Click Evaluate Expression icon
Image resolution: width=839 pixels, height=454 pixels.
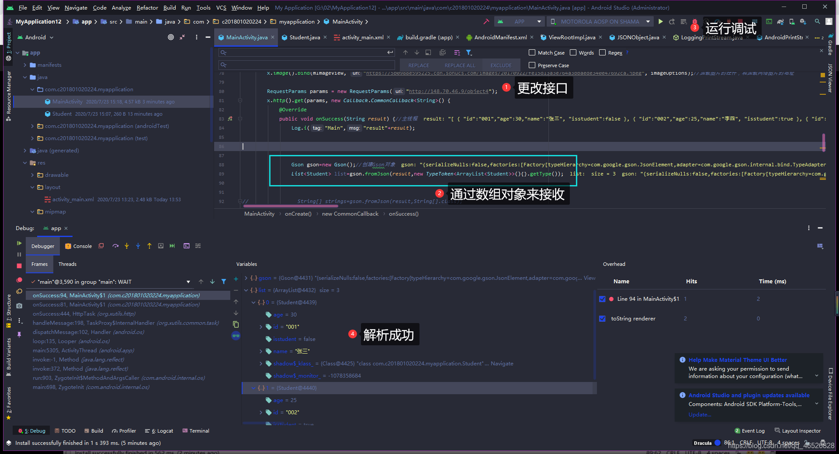pyautogui.click(x=187, y=246)
